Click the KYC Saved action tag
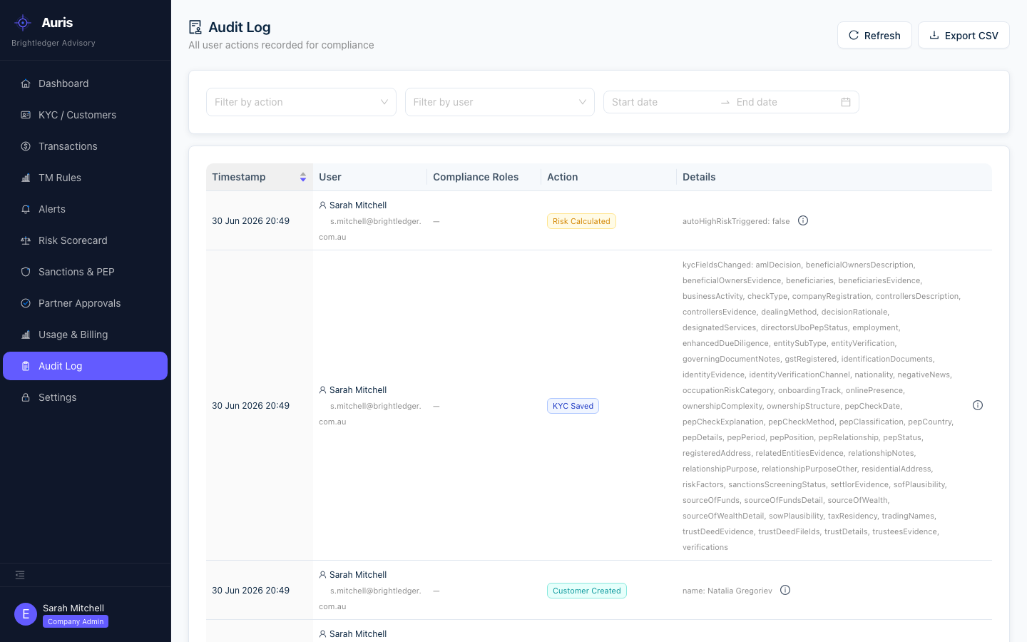This screenshot has height=642, width=1027. pos(573,406)
